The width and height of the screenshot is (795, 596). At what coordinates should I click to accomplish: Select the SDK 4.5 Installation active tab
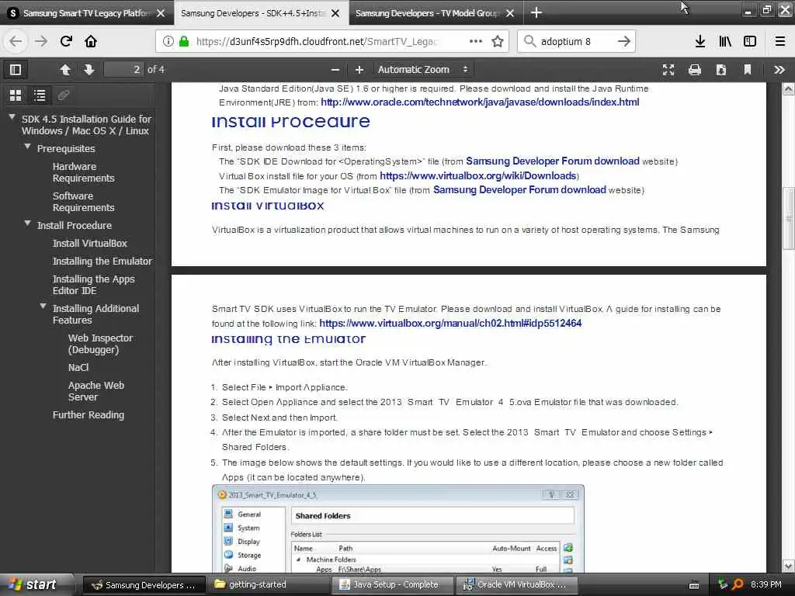pyautogui.click(x=254, y=13)
